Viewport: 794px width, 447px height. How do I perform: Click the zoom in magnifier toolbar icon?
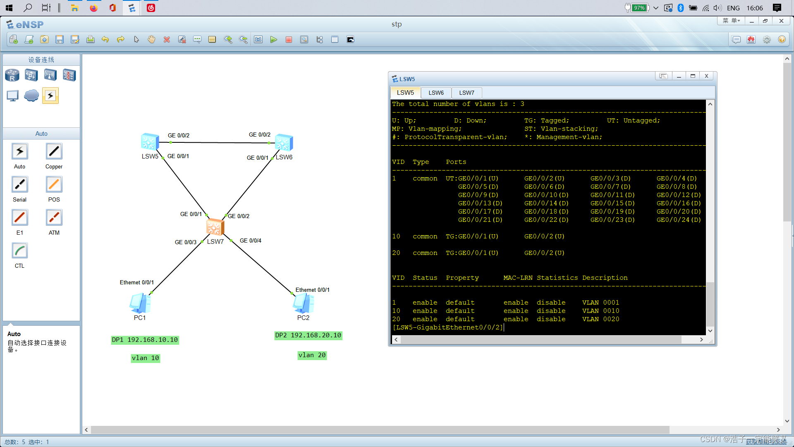(x=228, y=40)
